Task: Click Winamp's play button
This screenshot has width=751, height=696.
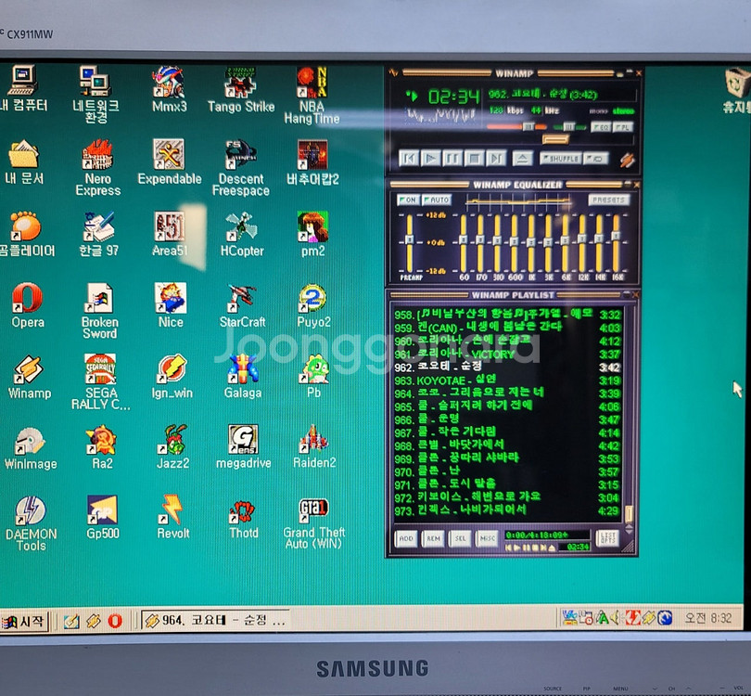Action: pos(430,158)
